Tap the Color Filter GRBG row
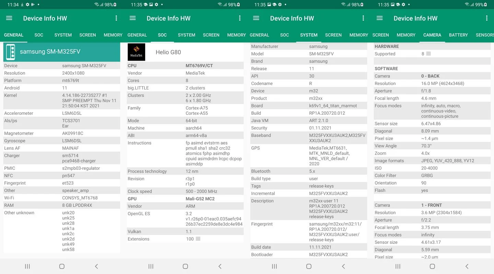This screenshot has height=274, width=494. point(432,175)
